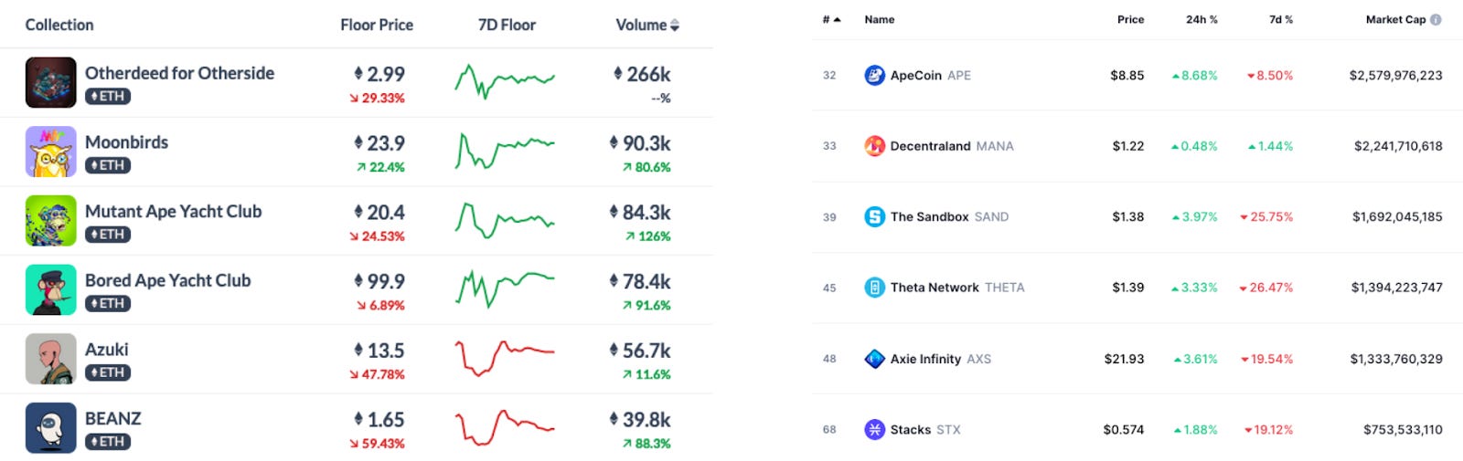Click the ETH badge under Azuki
Screen dimensions: 1463x461
pos(108,372)
